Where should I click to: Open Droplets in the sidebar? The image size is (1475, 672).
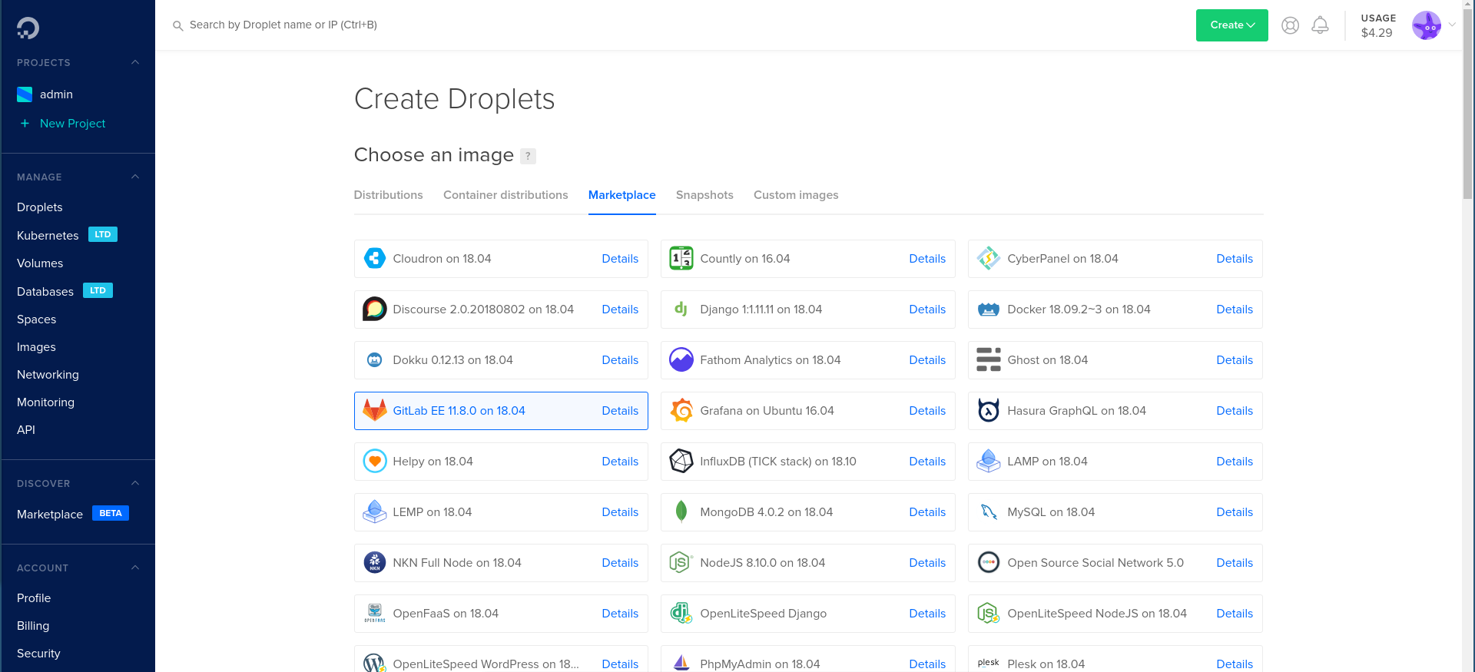pyautogui.click(x=40, y=207)
